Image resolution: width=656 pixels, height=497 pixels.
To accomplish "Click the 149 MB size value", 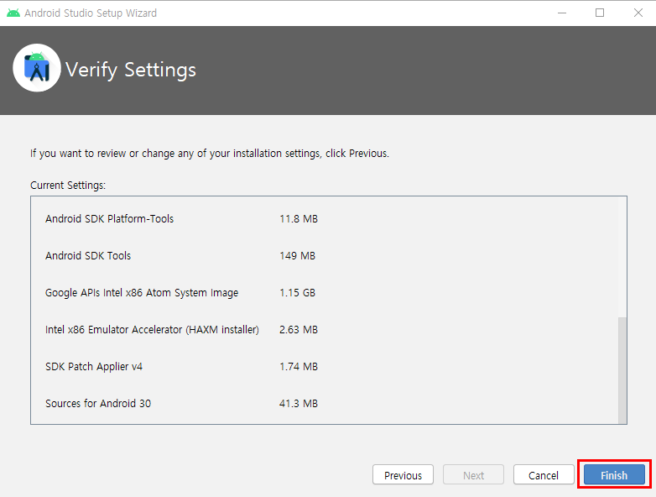I will 297,255.
